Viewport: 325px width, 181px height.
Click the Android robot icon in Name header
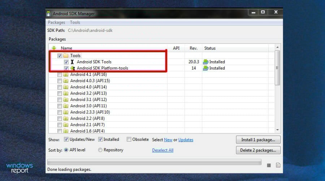[54, 48]
